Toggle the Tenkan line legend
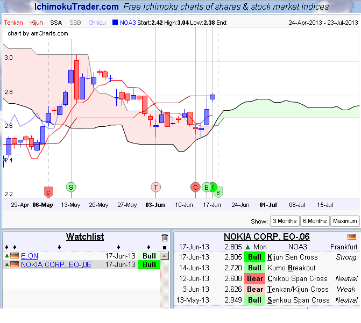 point(13,23)
